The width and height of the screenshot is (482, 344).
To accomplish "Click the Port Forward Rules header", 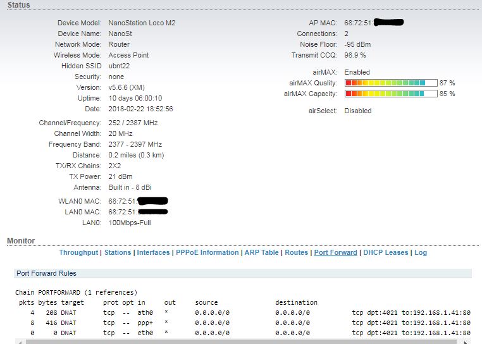I will coord(46,273).
